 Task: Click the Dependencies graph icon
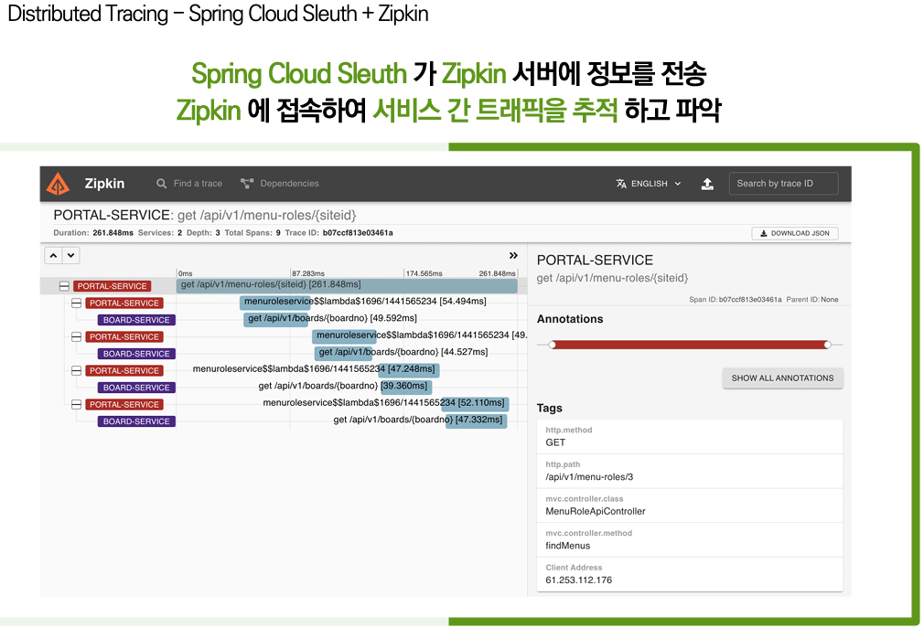pos(247,184)
